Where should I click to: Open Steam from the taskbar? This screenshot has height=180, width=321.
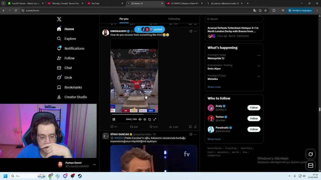[x=80, y=176]
